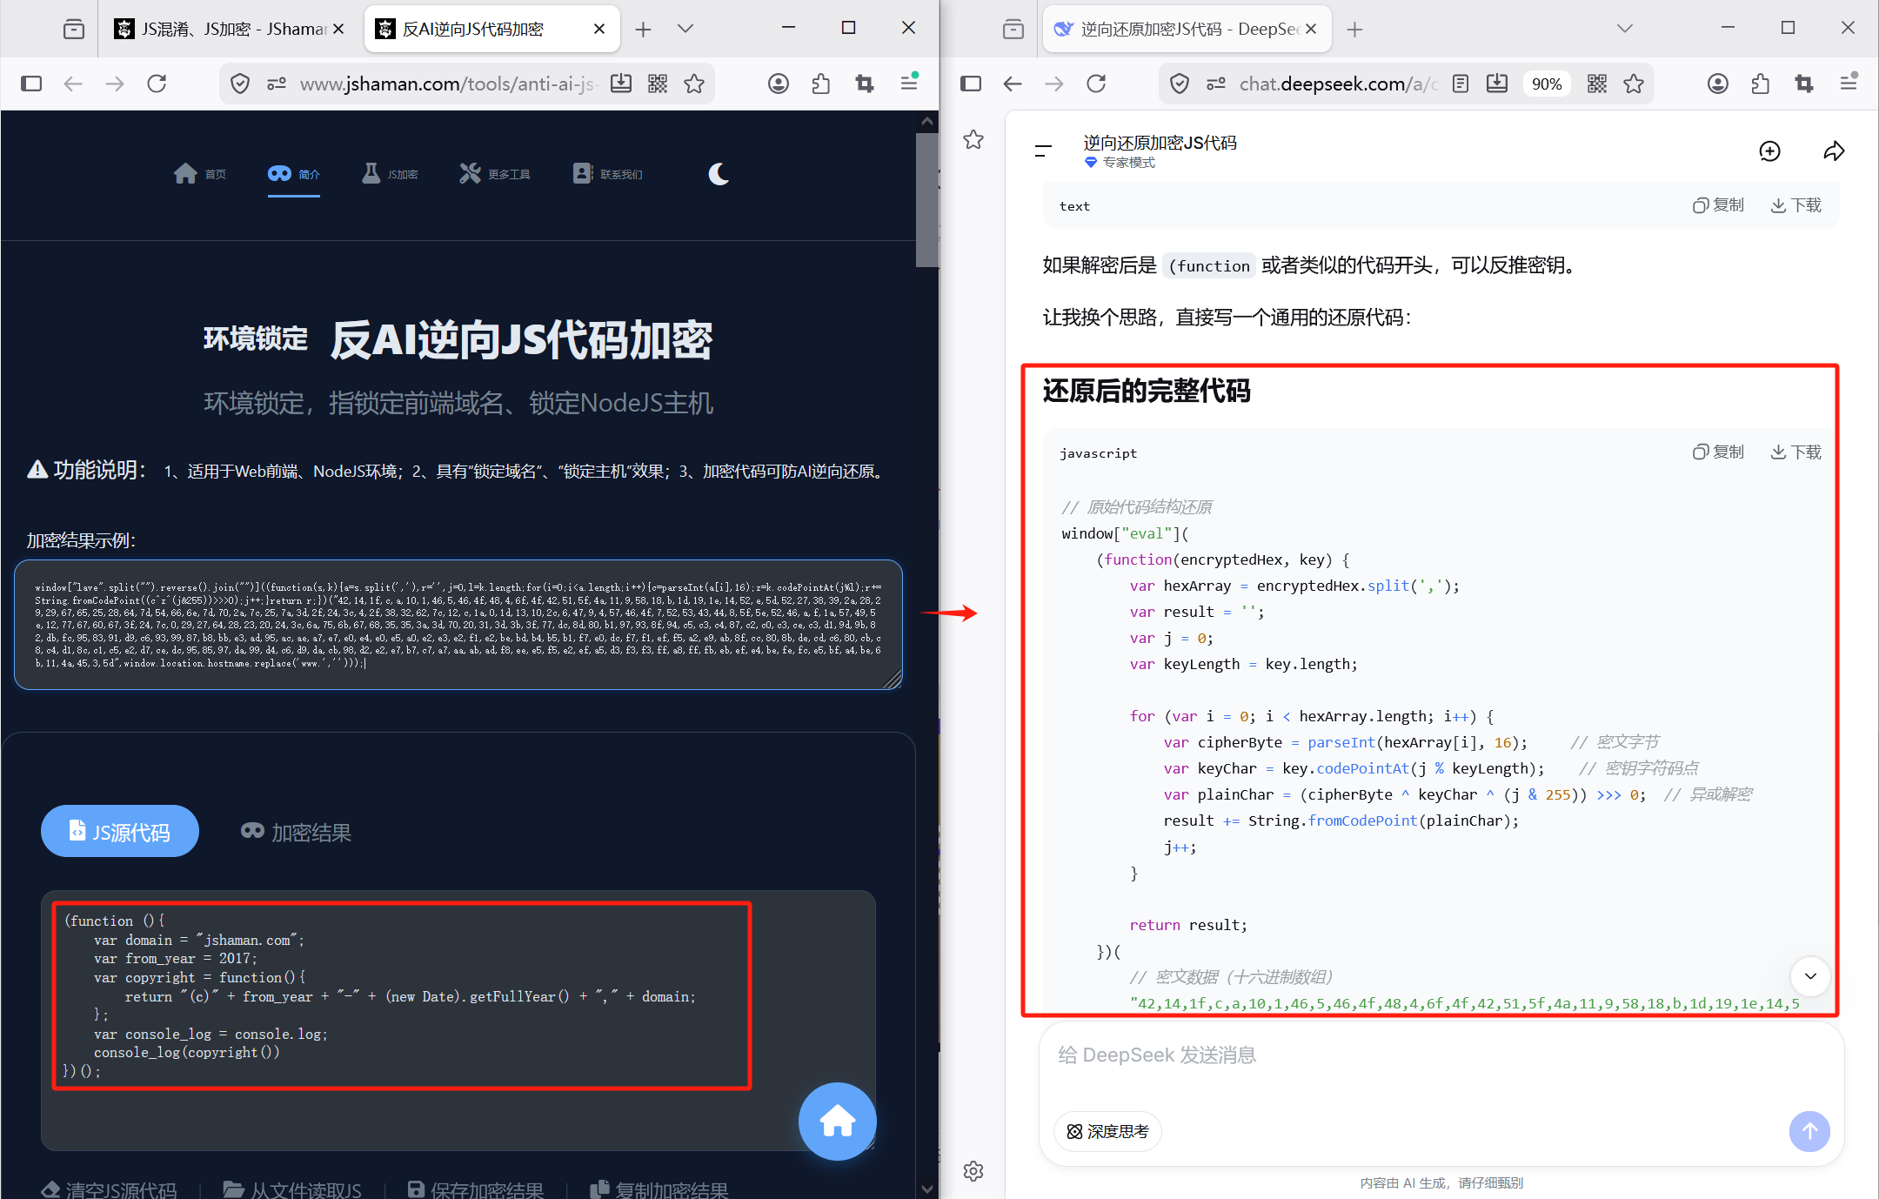
Task: Click the round floating home button
Action: point(838,1121)
